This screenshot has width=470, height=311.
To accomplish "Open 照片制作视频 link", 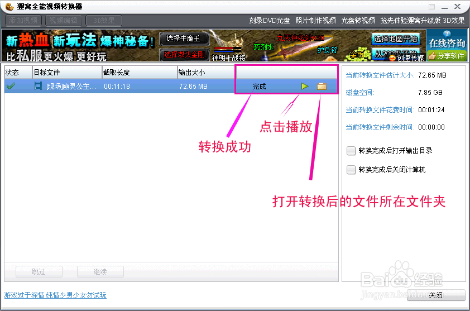I will [315, 21].
